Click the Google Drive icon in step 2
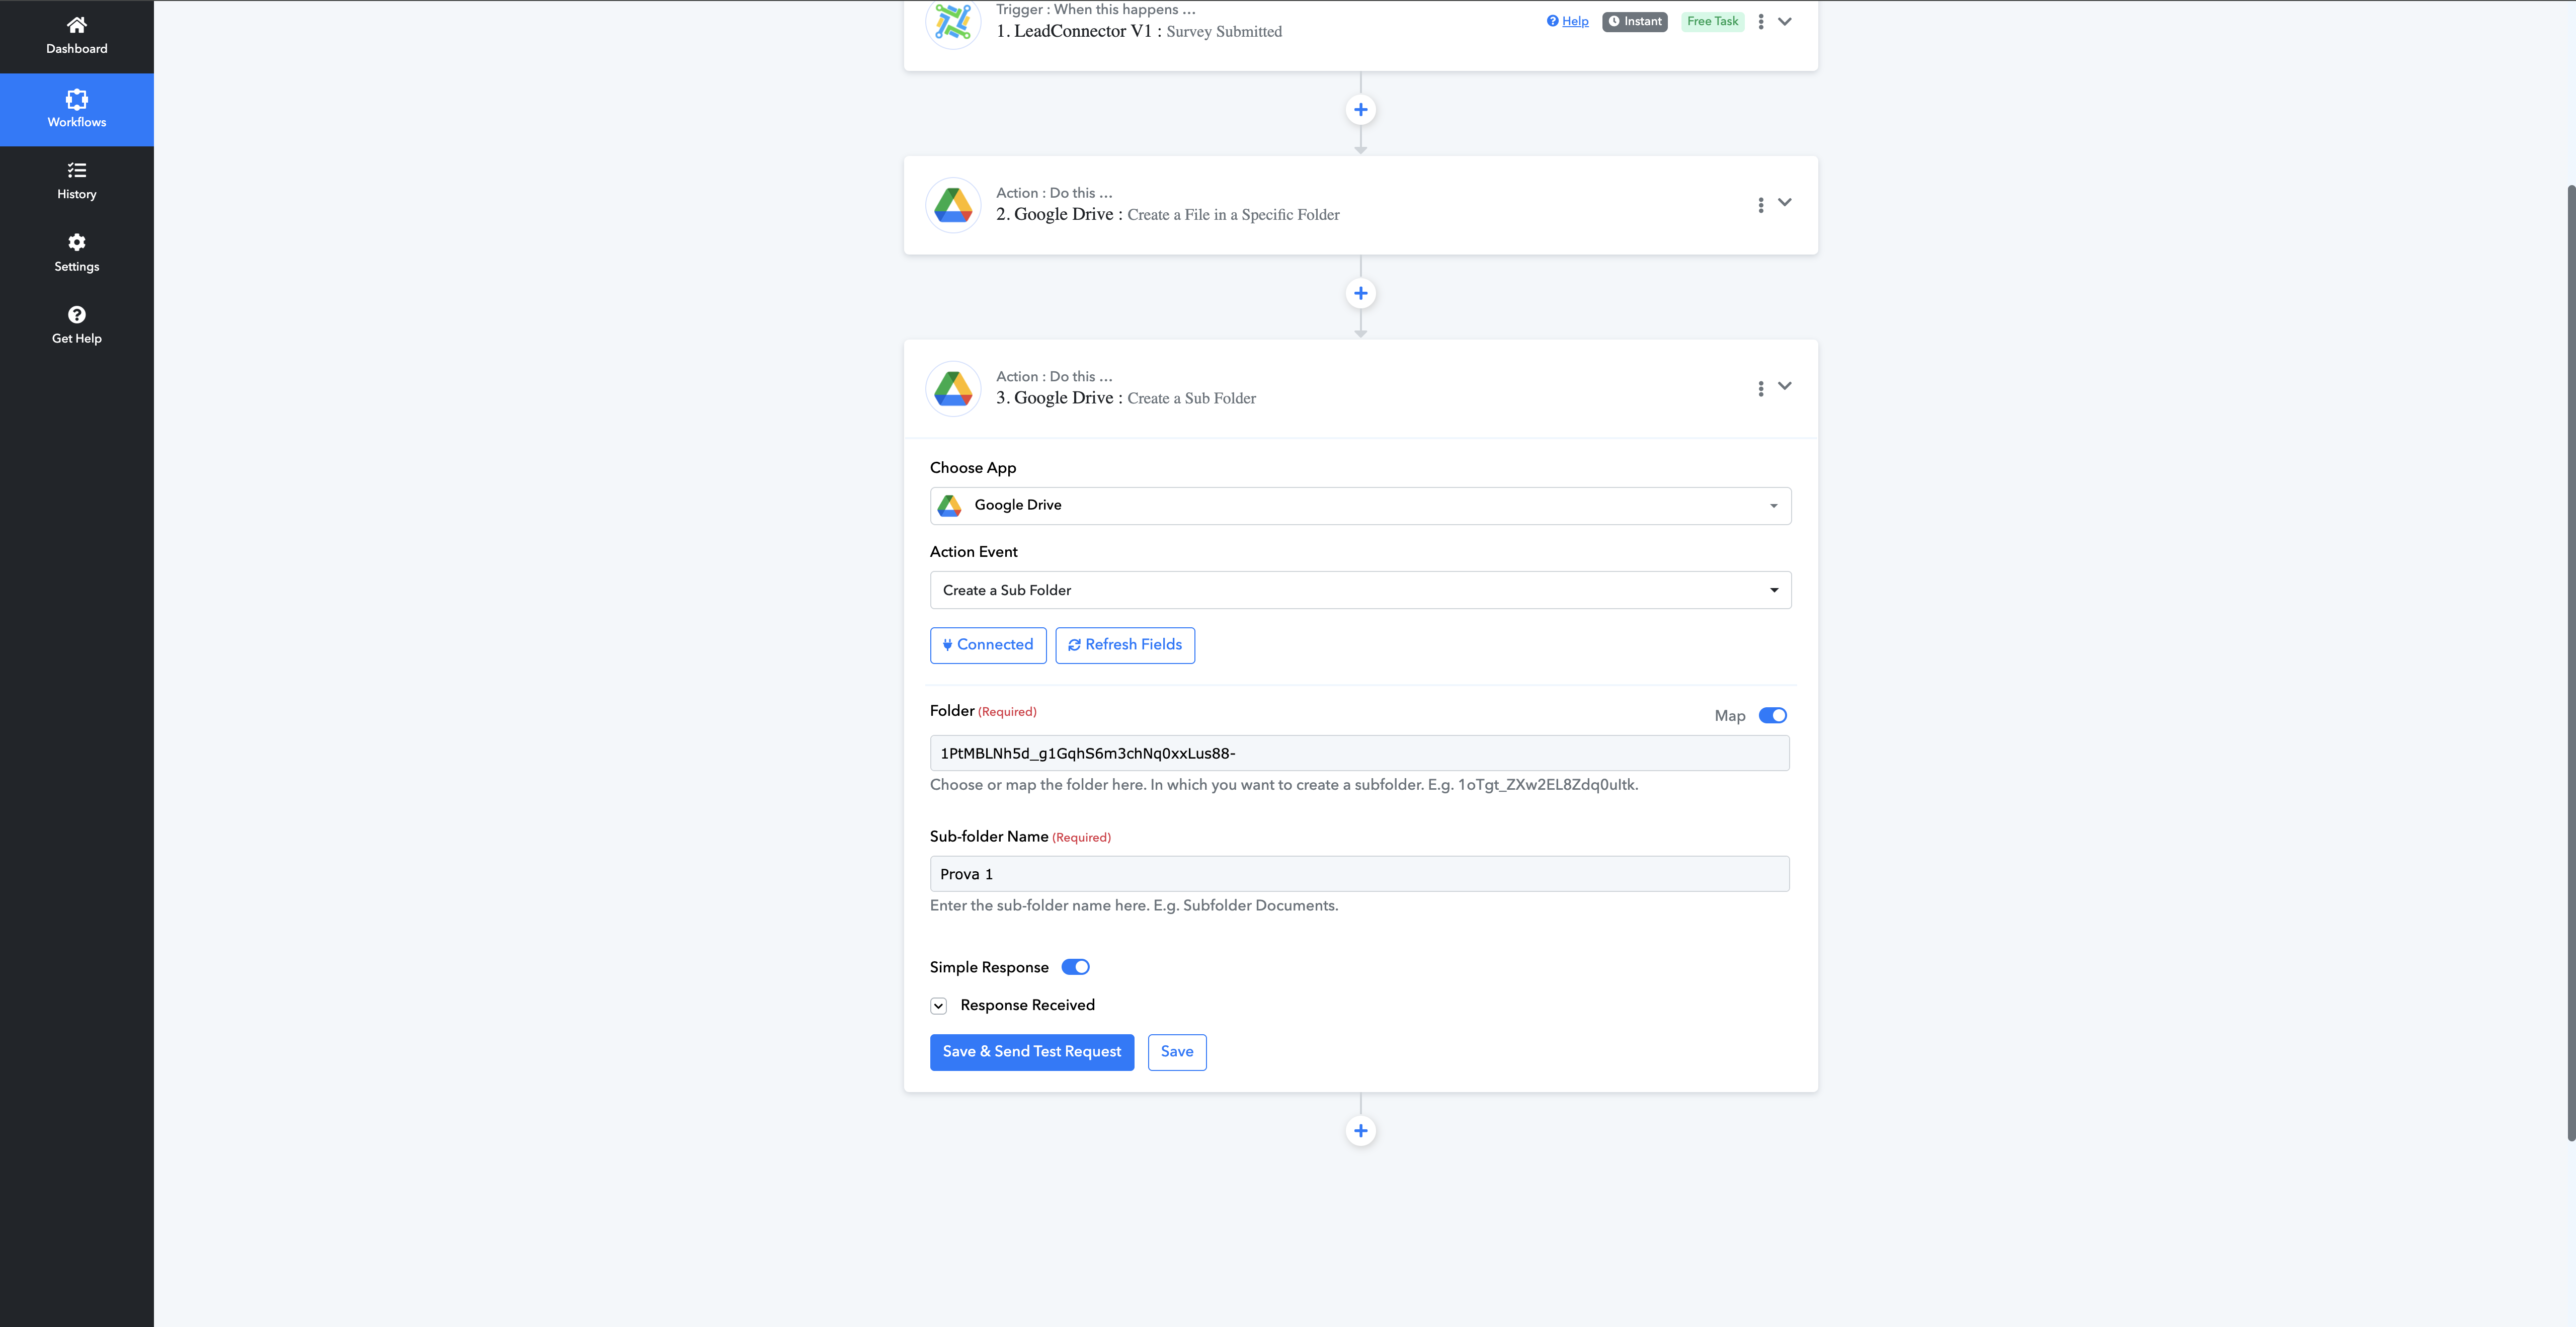Image resolution: width=2576 pixels, height=1327 pixels. point(953,205)
